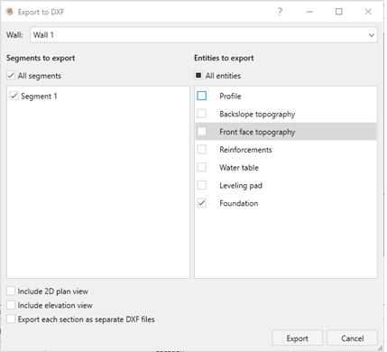Screen dimensions: 387x352
Task: Uncheck the Segment 1 checkbox
Action: [x=14, y=96]
